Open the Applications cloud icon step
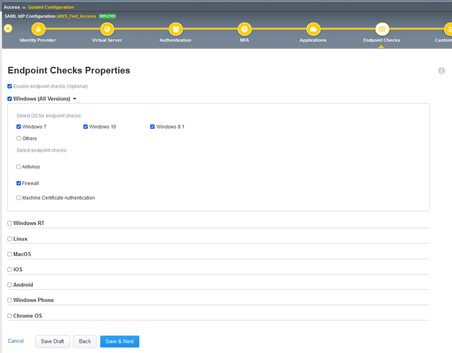This screenshot has height=353, width=452. tap(313, 29)
